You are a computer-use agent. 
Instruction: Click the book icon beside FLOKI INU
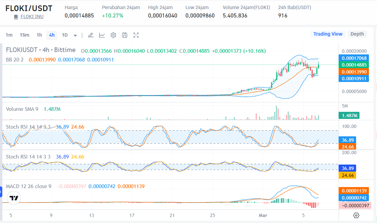(x=16, y=17)
